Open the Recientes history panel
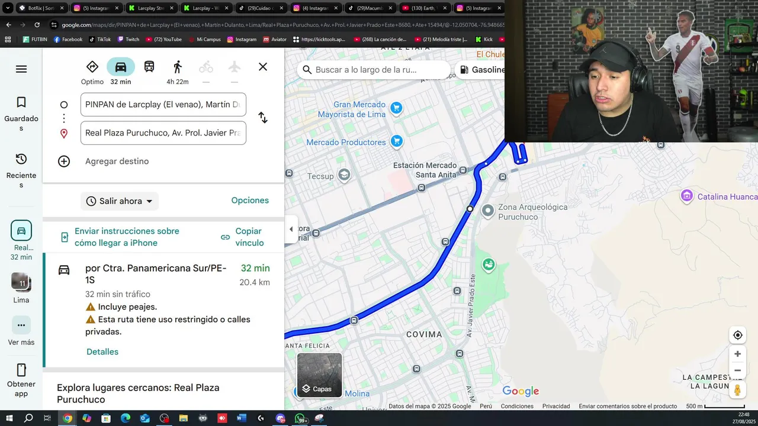This screenshot has width=758, height=426. (21, 171)
